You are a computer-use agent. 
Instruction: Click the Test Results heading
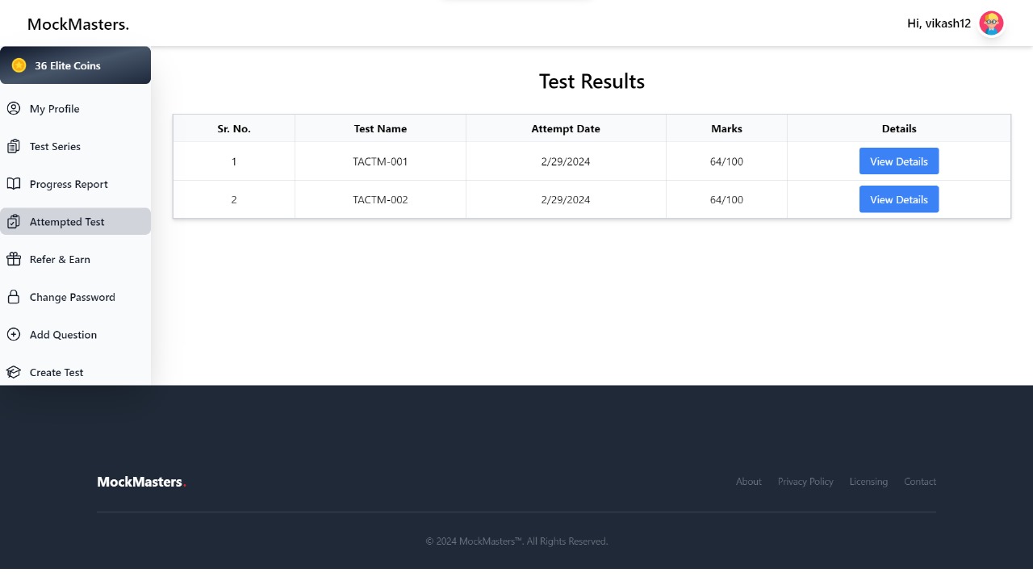coord(592,82)
